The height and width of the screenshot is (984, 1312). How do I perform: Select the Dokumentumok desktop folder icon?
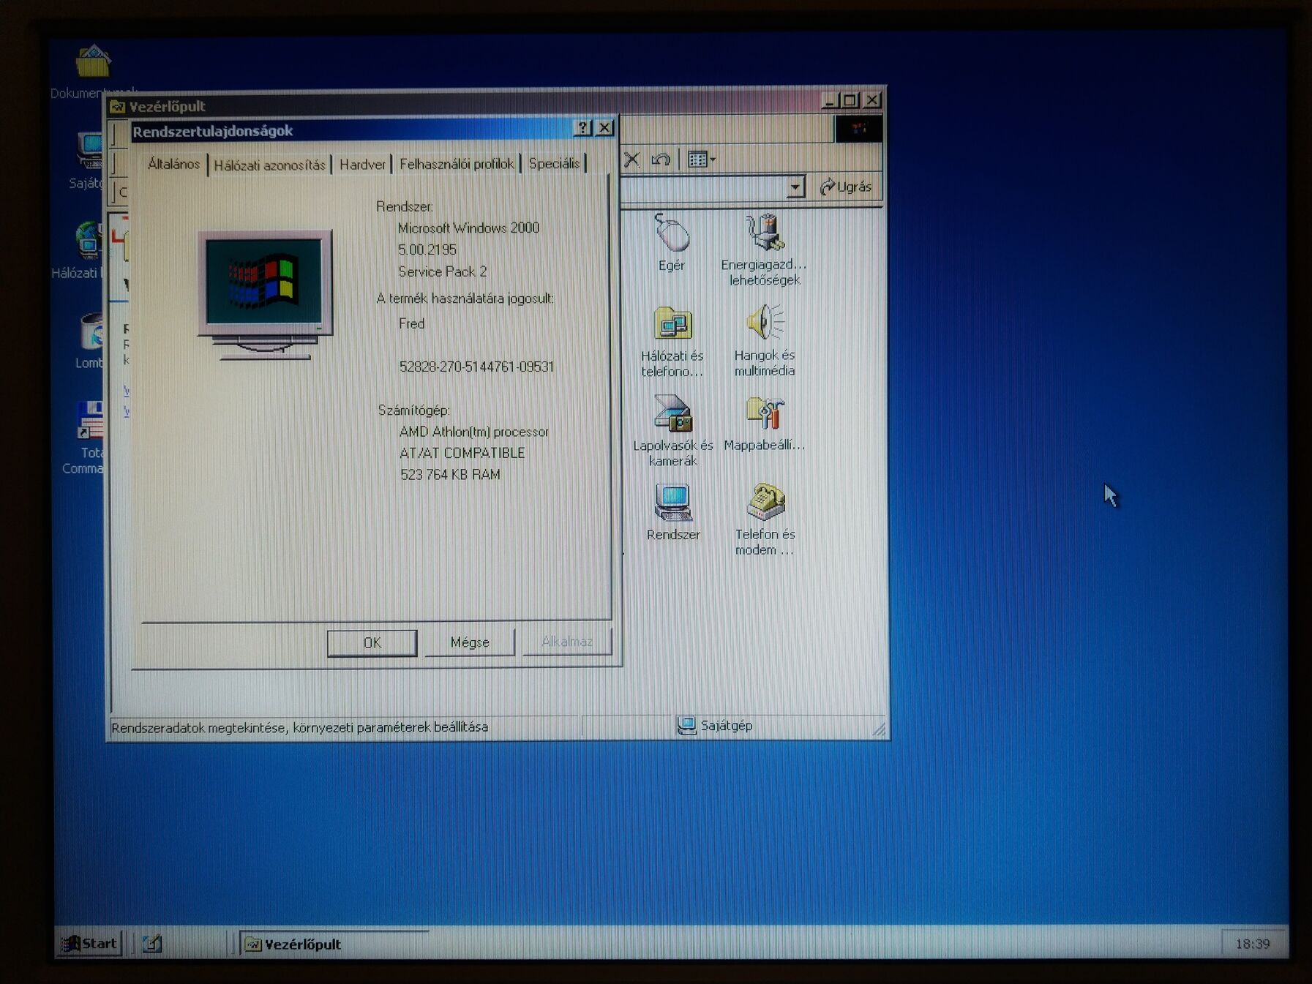(92, 71)
